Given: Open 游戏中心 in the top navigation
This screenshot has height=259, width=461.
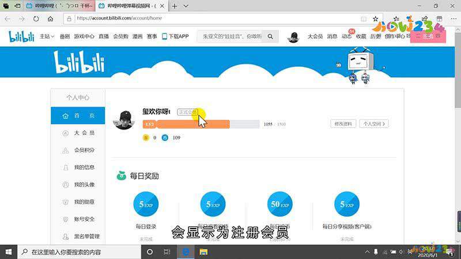Looking at the screenshot, I should click(x=84, y=36).
